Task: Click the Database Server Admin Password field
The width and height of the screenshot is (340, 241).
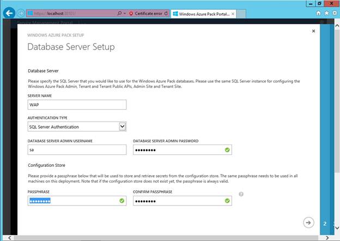Action: 183,150
